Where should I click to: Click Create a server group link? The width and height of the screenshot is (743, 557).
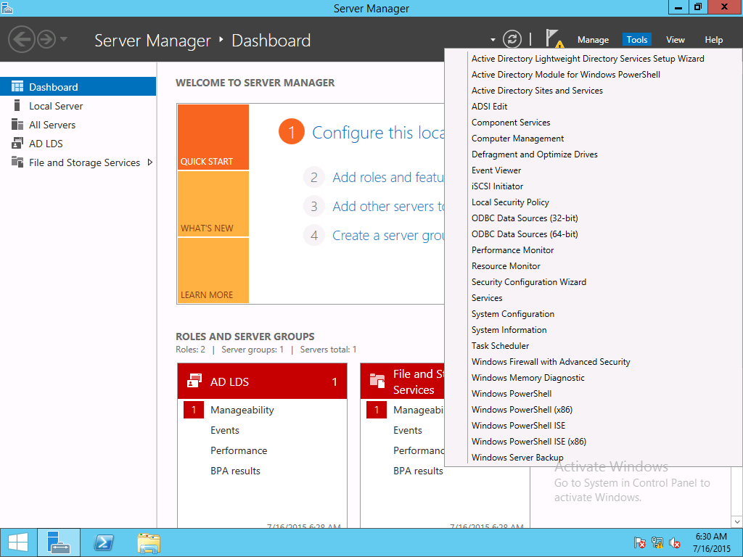pyautogui.click(x=388, y=236)
